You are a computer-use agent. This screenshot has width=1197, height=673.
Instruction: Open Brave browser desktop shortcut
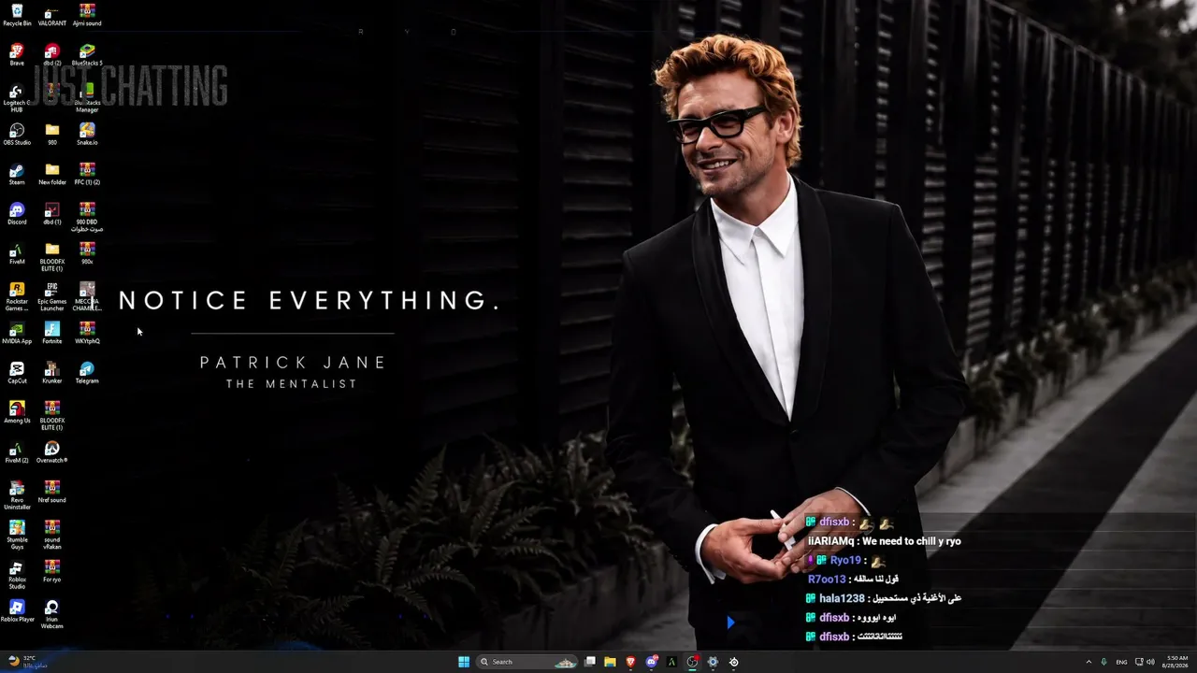point(17,54)
